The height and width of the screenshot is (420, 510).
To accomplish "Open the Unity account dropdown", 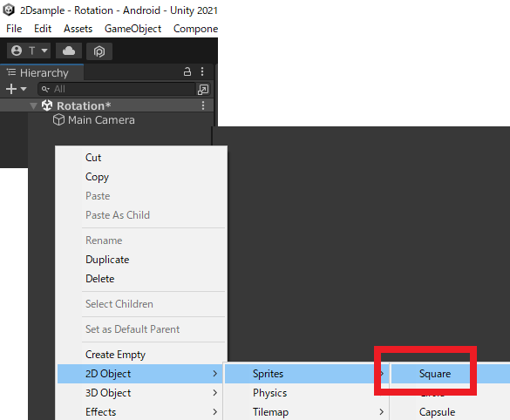I will pos(29,51).
